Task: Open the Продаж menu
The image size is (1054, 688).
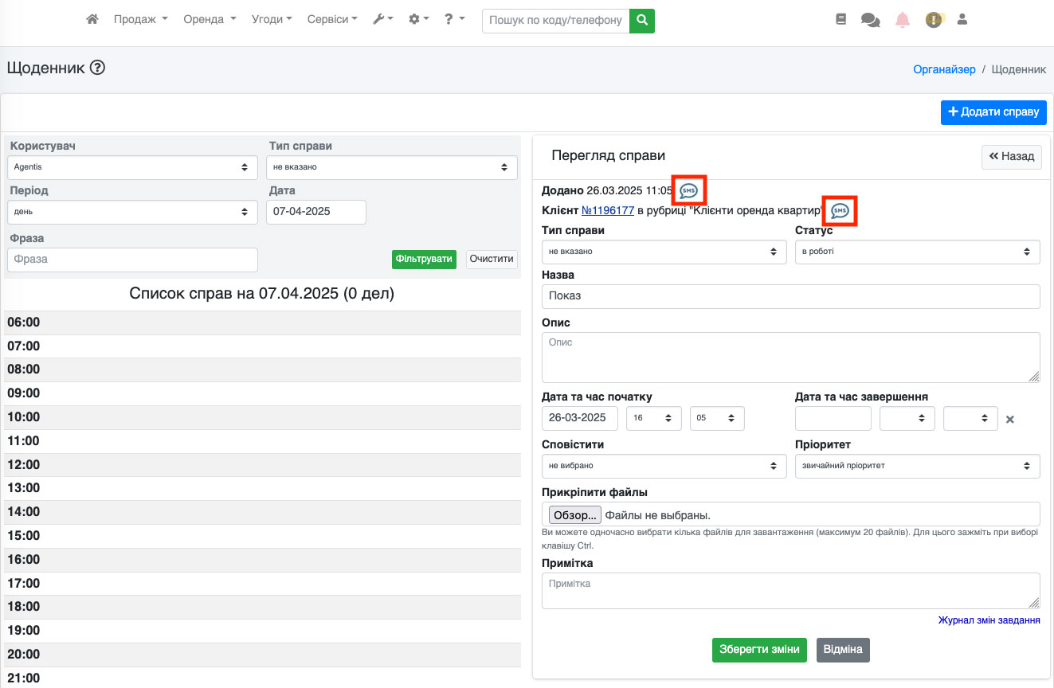Action: tap(140, 20)
